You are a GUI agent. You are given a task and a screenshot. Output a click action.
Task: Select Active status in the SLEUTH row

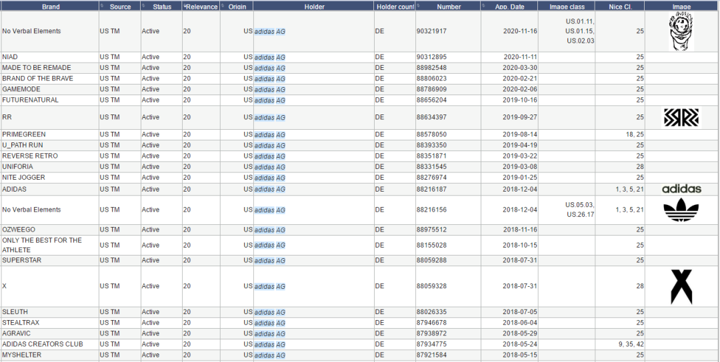click(x=150, y=312)
